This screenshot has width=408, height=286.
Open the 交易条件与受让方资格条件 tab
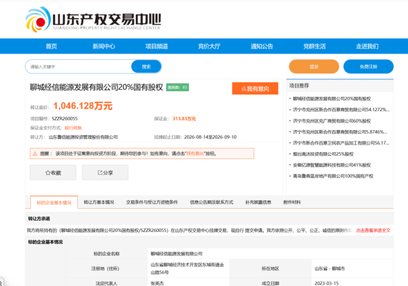coord(152,202)
